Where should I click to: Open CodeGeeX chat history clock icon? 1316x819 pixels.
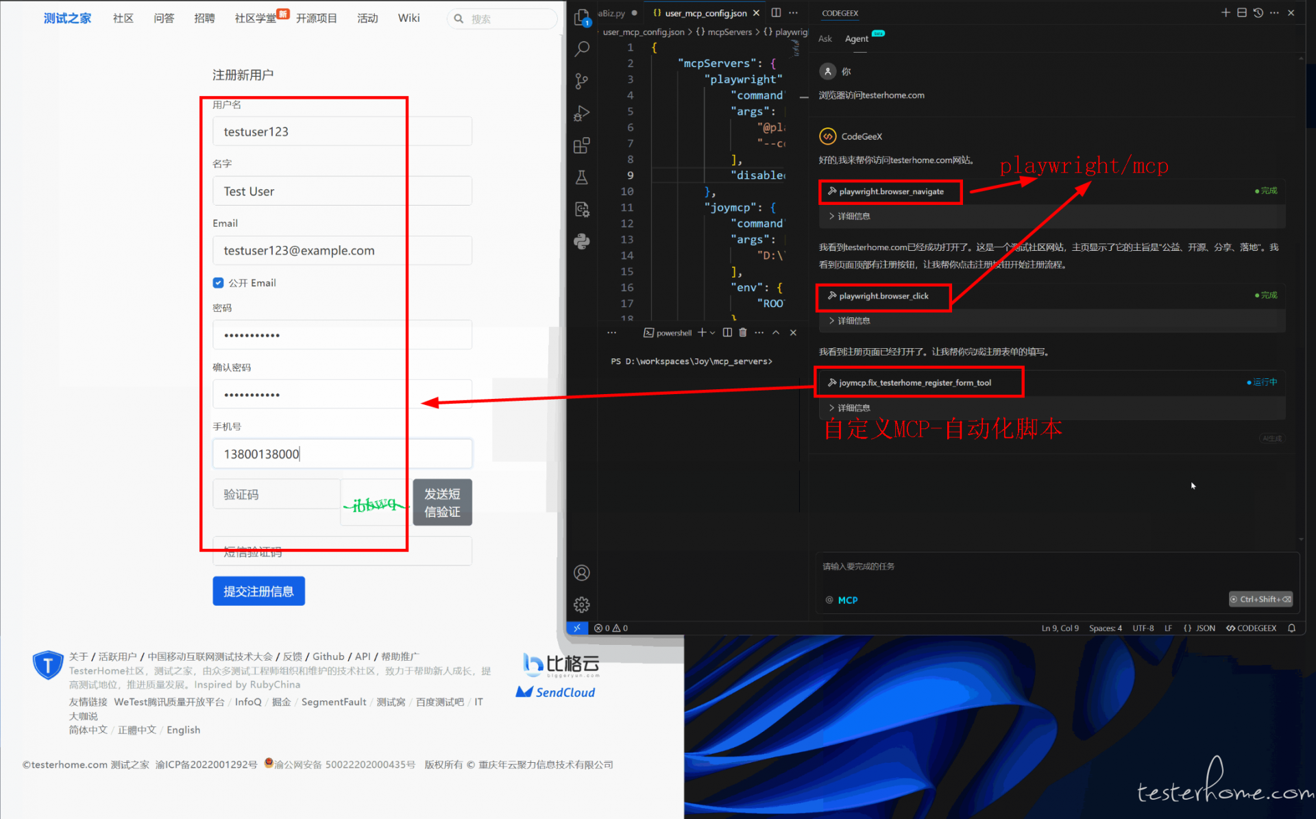(1258, 12)
